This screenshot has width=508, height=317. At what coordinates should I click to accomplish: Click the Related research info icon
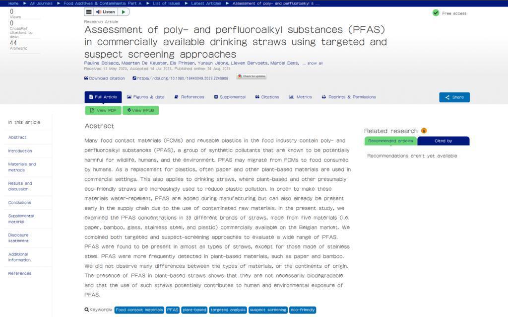424,131
